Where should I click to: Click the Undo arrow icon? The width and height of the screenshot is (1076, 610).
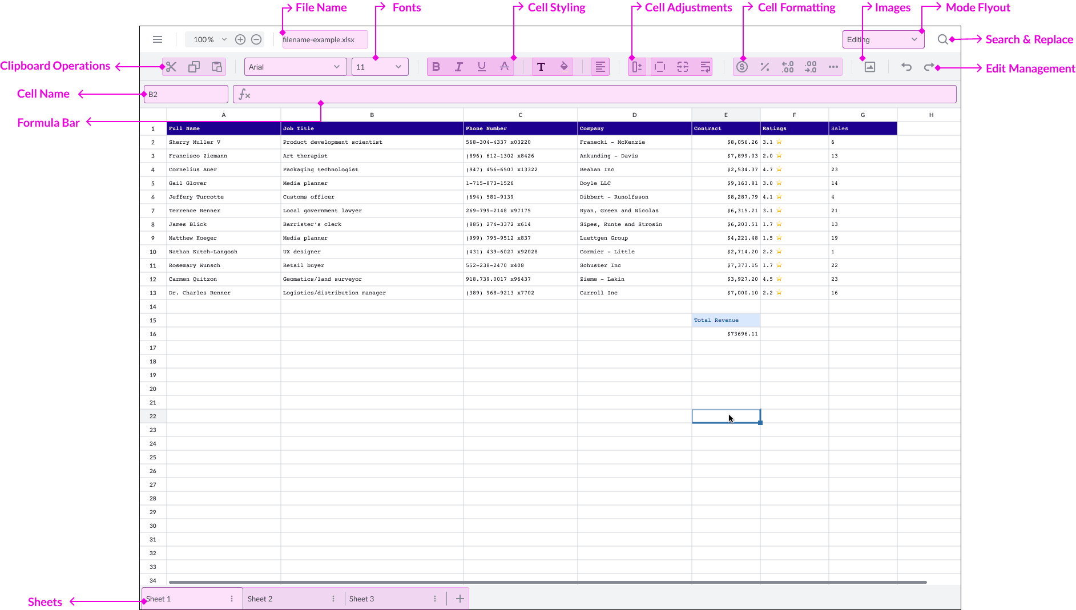click(x=906, y=67)
